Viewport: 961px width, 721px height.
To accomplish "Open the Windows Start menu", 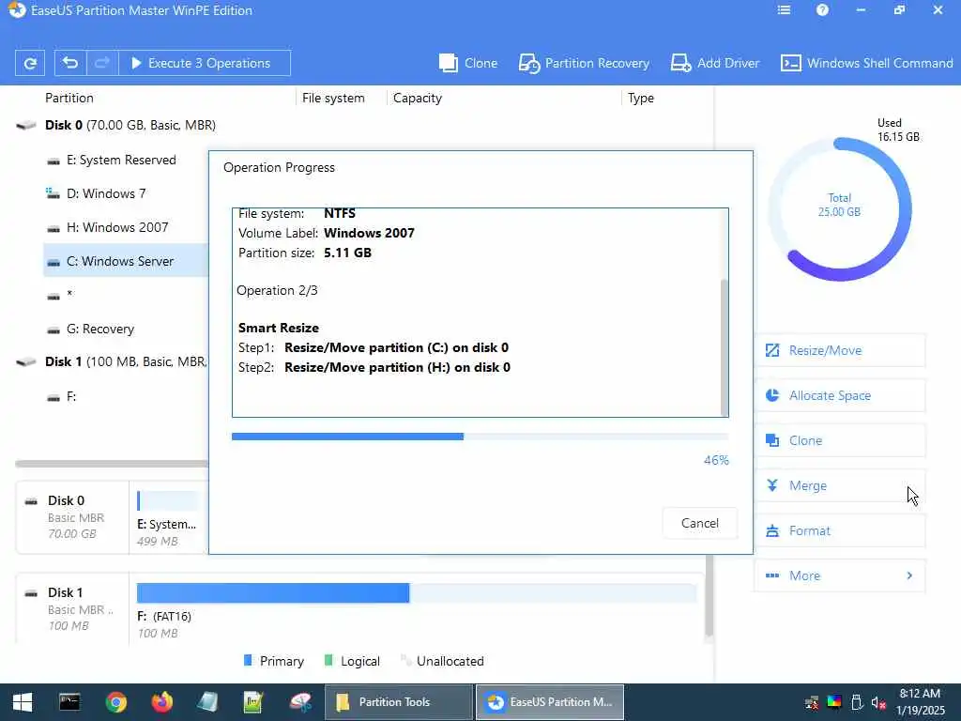I will click(x=23, y=702).
